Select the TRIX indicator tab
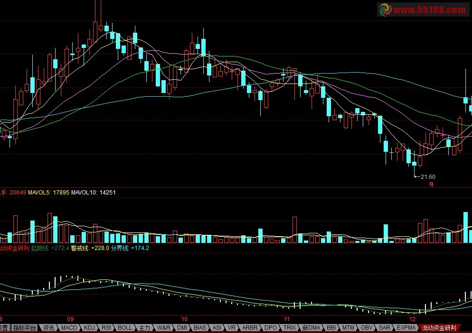This screenshot has height=333, width=472. [290, 328]
